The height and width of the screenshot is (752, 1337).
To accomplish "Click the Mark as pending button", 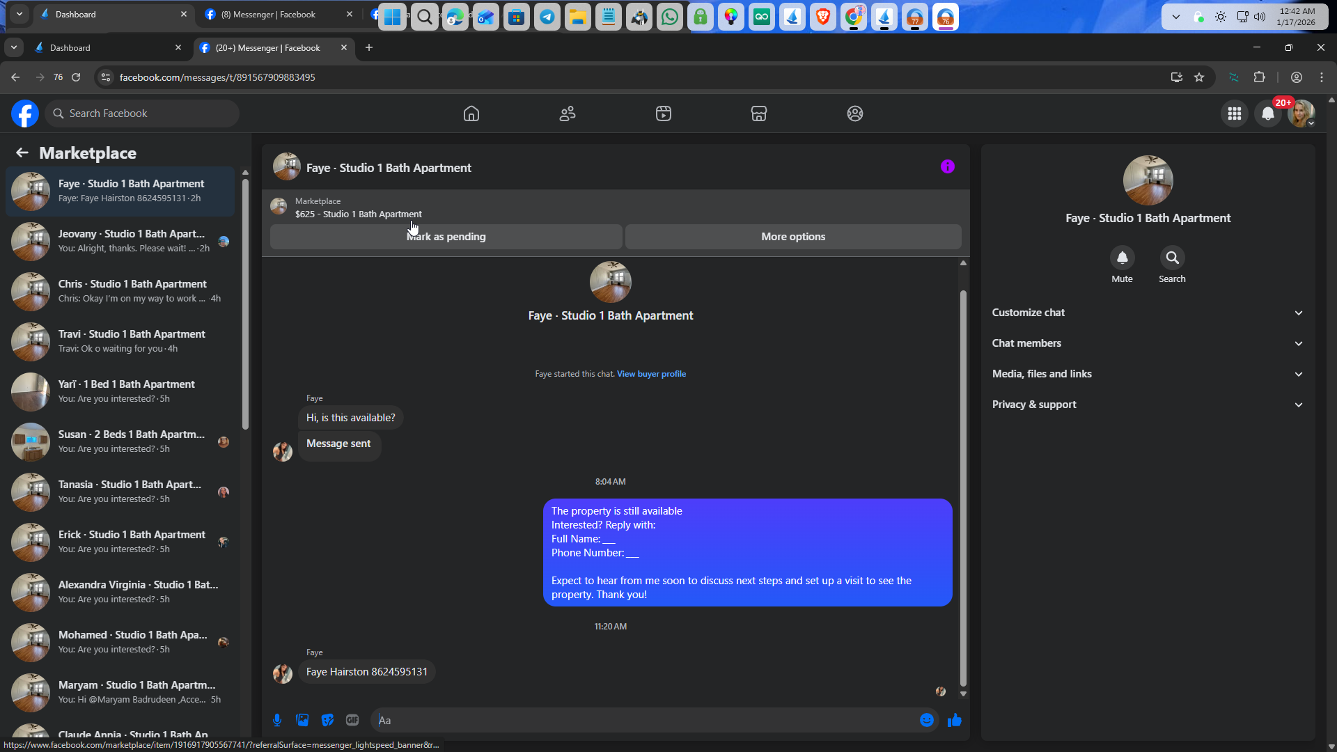I will pos(446,237).
